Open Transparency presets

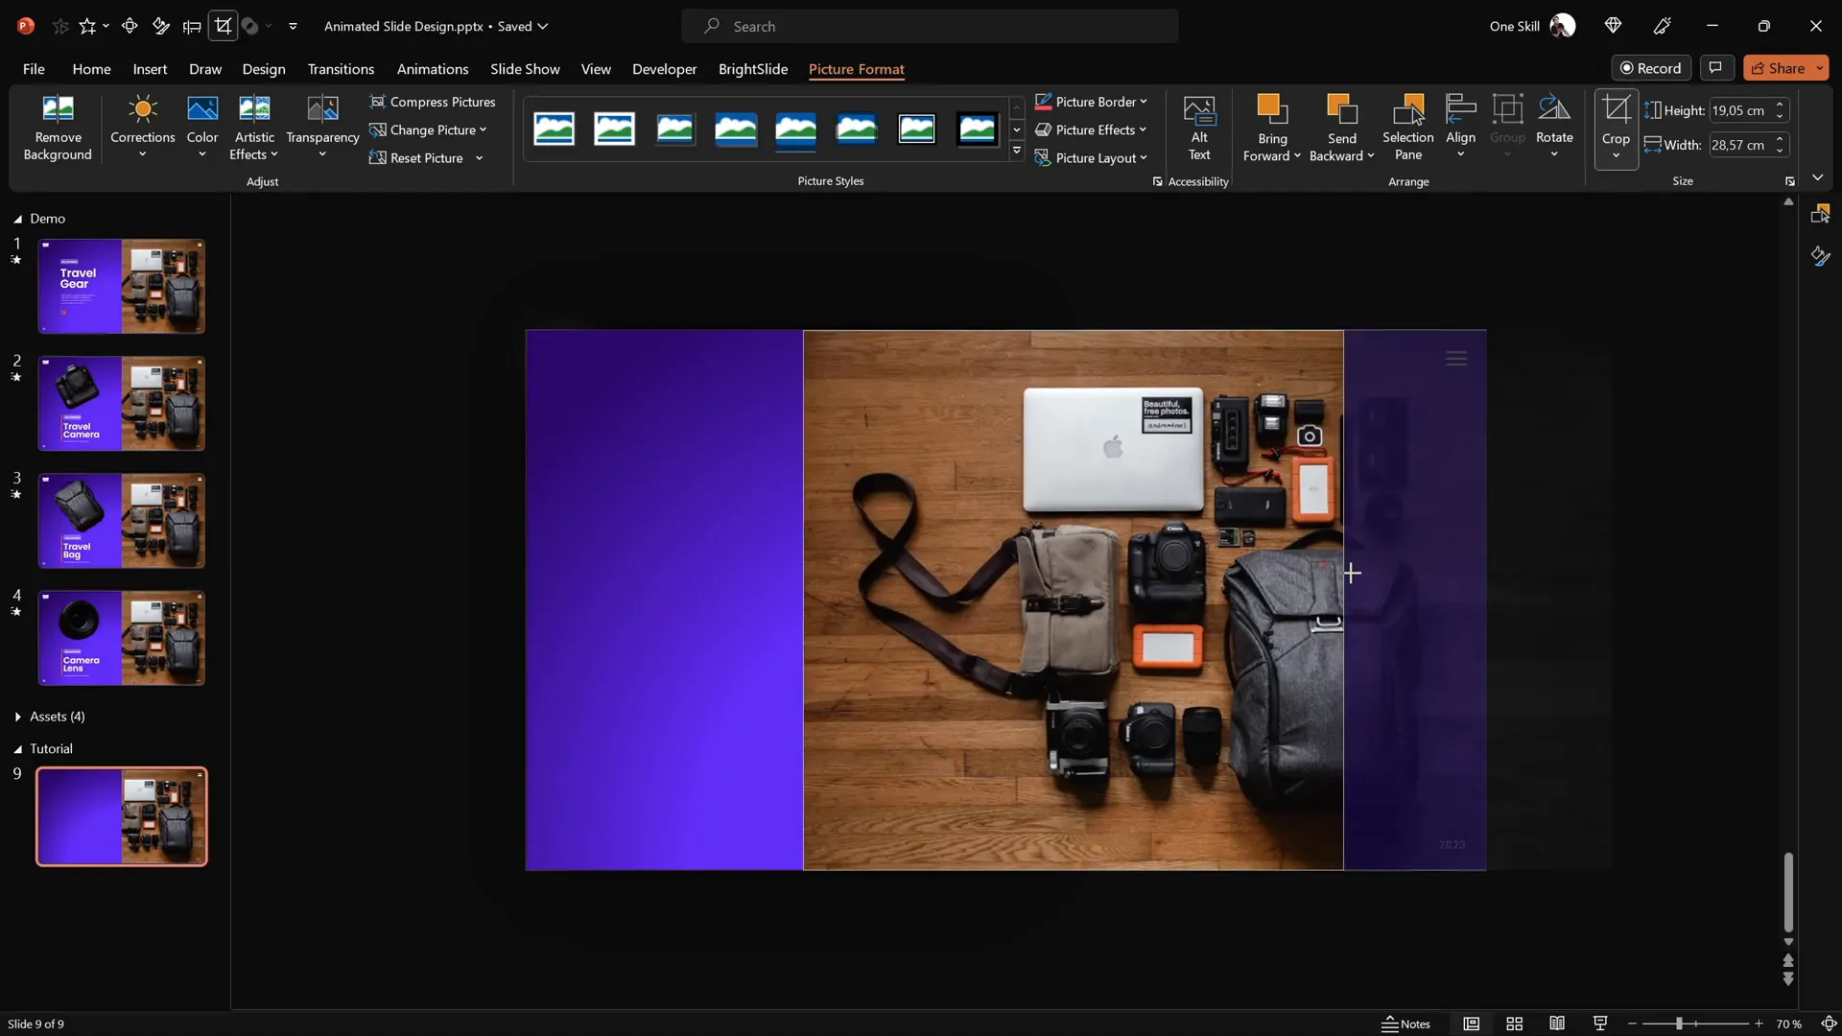point(322,128)
